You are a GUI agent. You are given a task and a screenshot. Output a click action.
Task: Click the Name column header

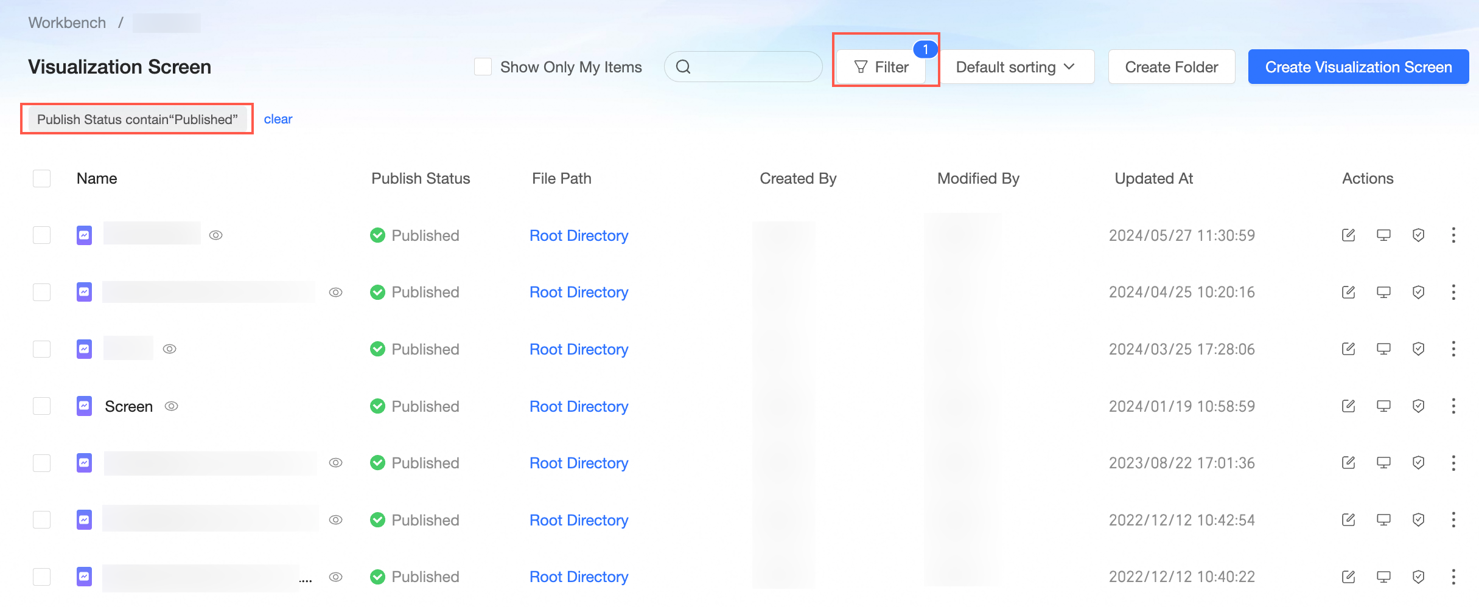pos(97,178)
